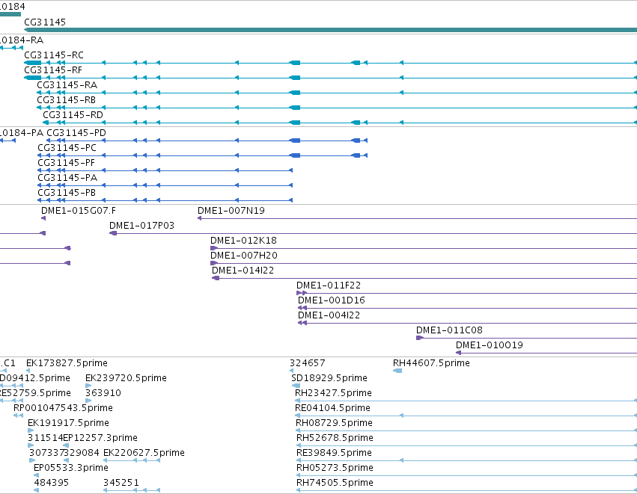Click EST EK173827.5prime

[x=67, y=363]
